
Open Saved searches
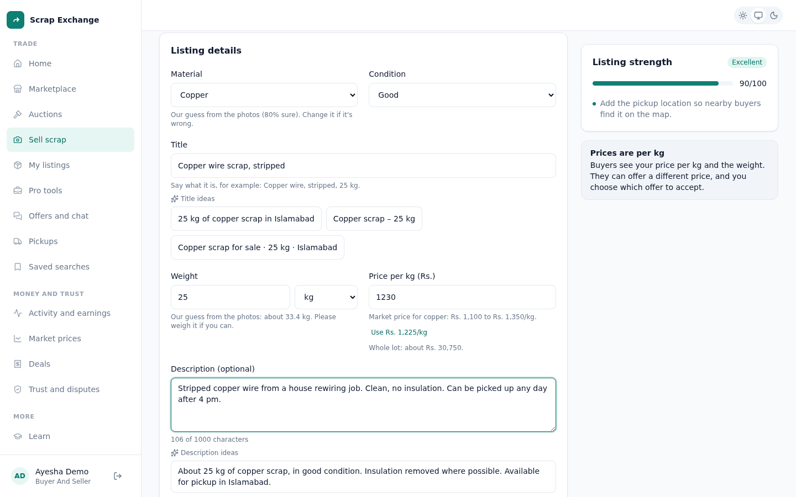(70, 267)
